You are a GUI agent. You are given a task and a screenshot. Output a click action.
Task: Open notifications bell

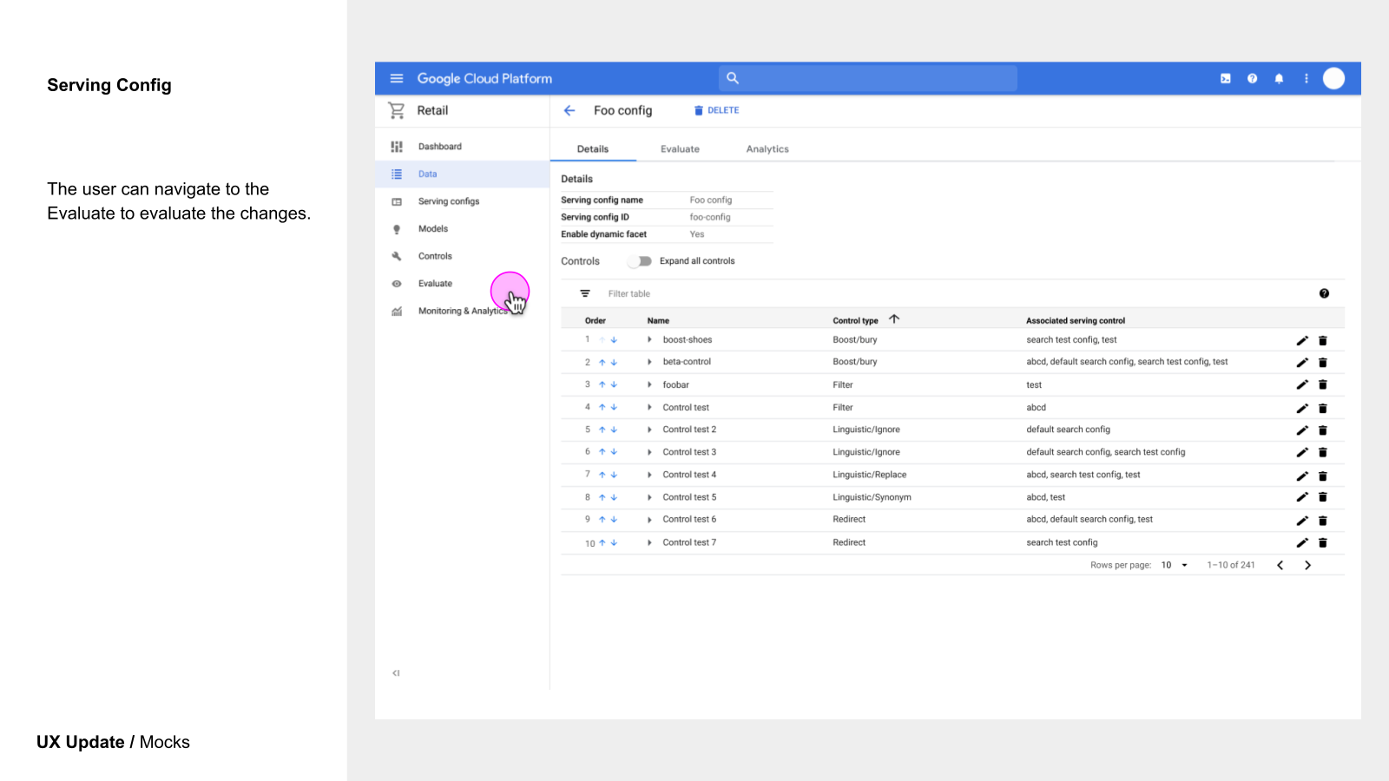(x=1279, y=78)
